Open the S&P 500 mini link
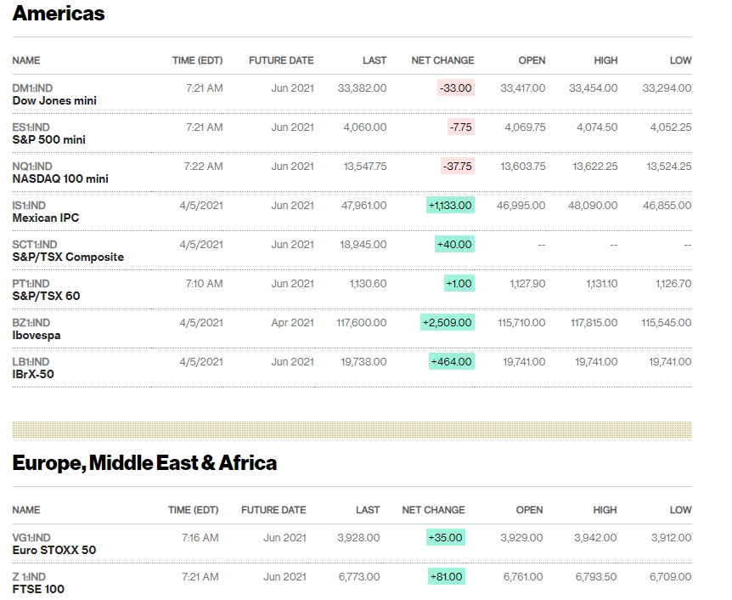The width and height of the screenshot is (732, 600). pos(49,139)
